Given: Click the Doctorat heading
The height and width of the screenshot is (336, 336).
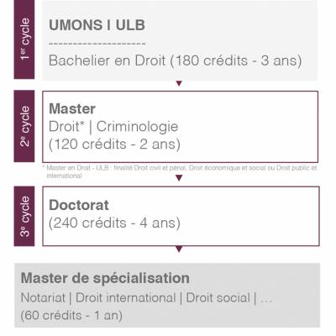Looking at the screenshot, I should tap(79, 205).
